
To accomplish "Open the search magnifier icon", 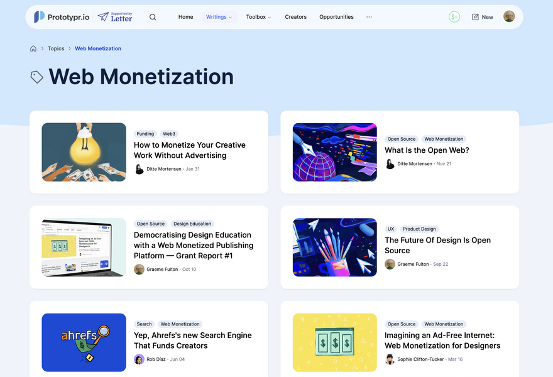I will tap(153, 17).
